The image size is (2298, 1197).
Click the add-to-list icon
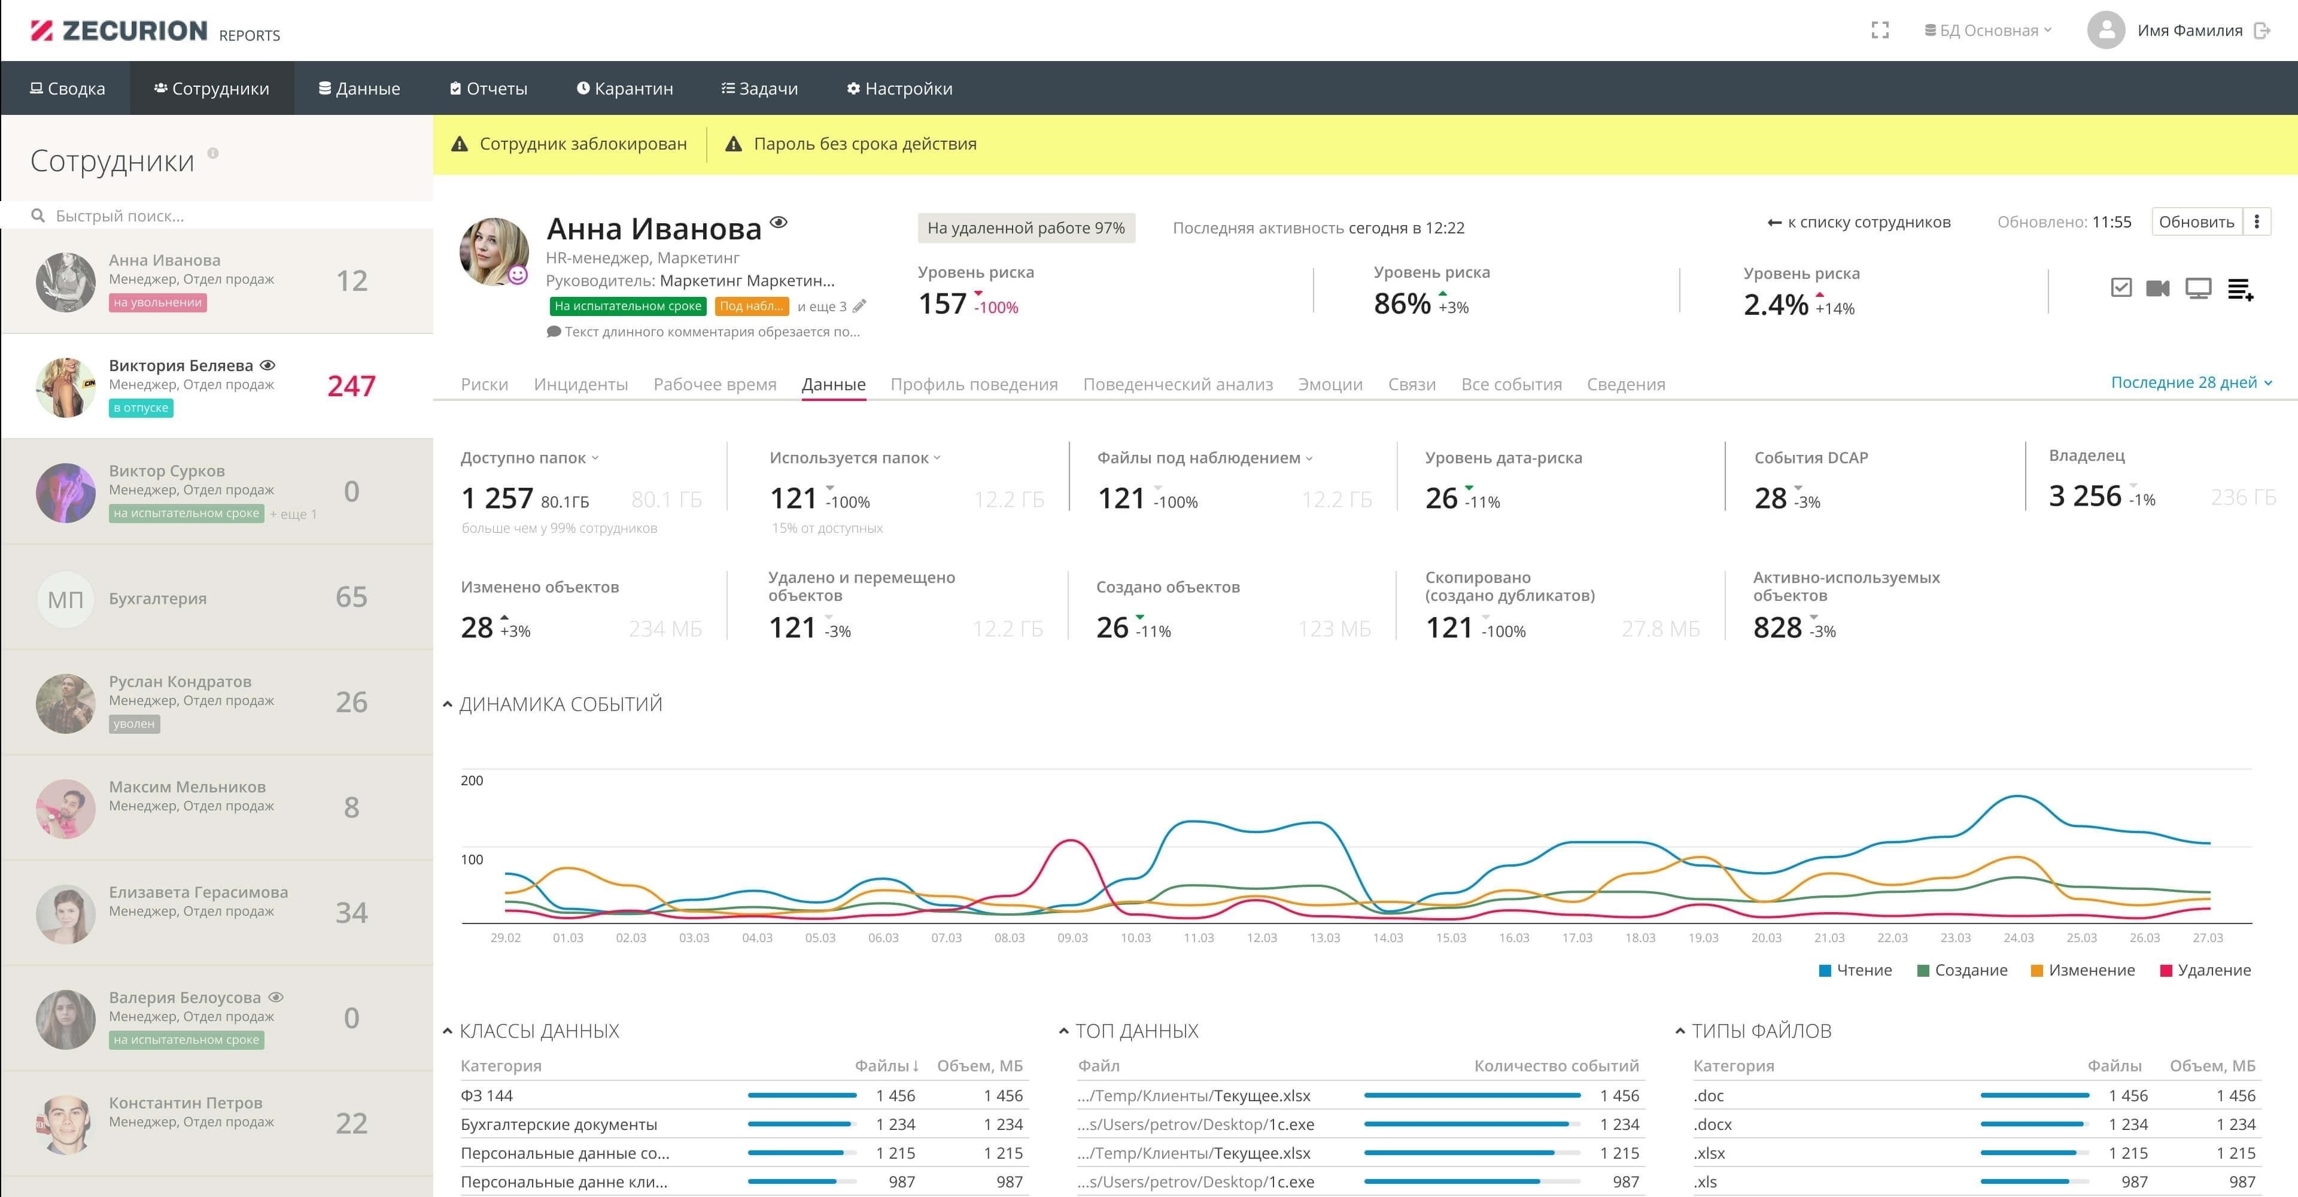pos(2240,289)
